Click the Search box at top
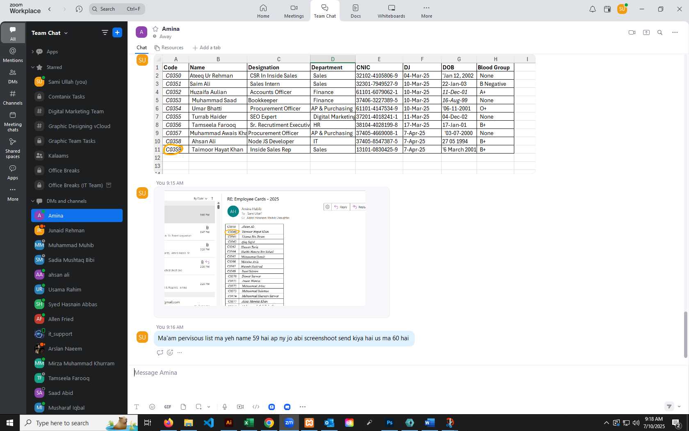Screen dimensions: 689x431 (117, 9)
